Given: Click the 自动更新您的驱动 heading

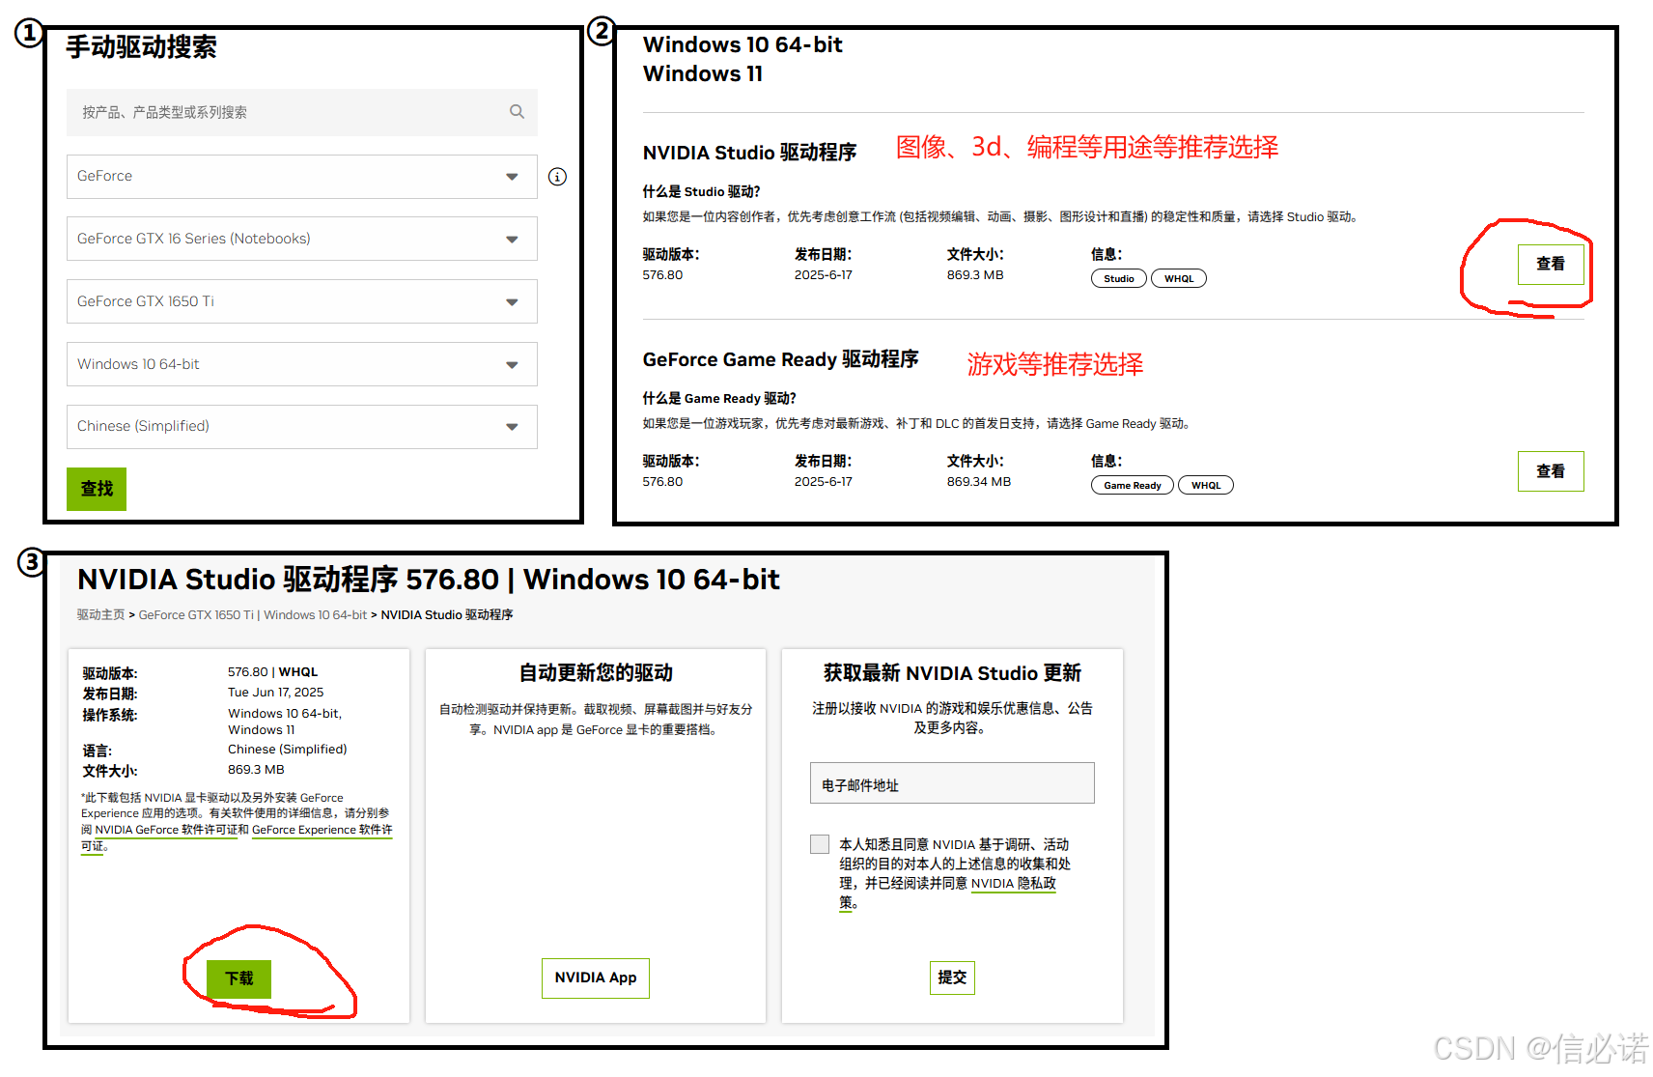Looking at the screenshot, I should pyautogui.click(x=596, y=673).
